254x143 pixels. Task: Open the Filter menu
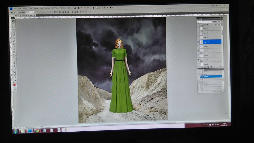tap(41, 8)
